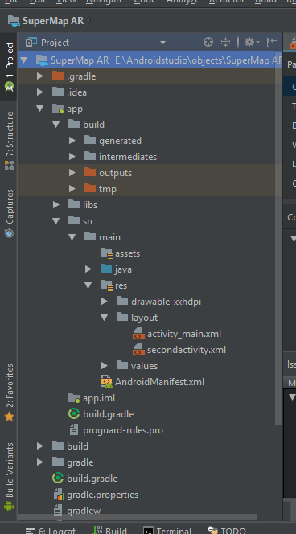Expand the drawable-xxhdpi folder
This screenshot has height=534, width=296.
pos(104,302)
